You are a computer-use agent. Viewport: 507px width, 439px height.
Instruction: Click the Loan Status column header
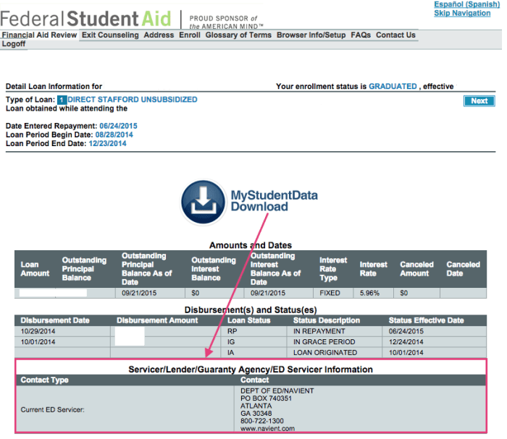[x=248, y=320]
